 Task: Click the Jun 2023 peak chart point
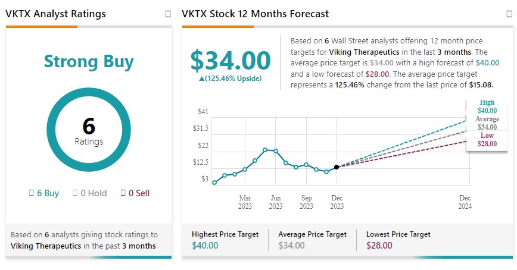pyautogui.click(x=265, y=150)
